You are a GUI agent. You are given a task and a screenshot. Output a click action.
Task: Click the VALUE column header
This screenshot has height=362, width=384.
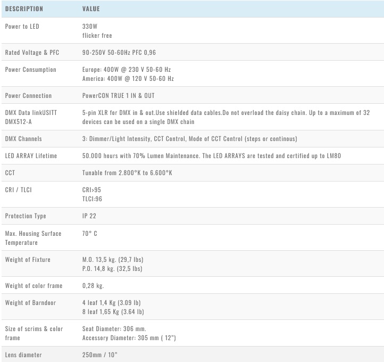click(91, 9)
